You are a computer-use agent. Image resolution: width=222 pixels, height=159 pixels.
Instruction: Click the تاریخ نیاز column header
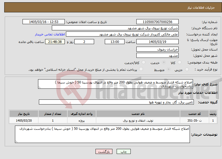click(24, 114)
